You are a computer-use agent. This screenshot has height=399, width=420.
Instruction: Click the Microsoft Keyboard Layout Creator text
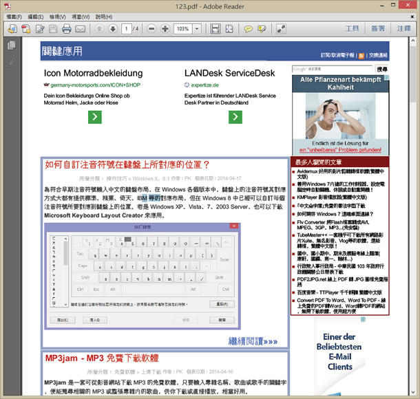94,215
